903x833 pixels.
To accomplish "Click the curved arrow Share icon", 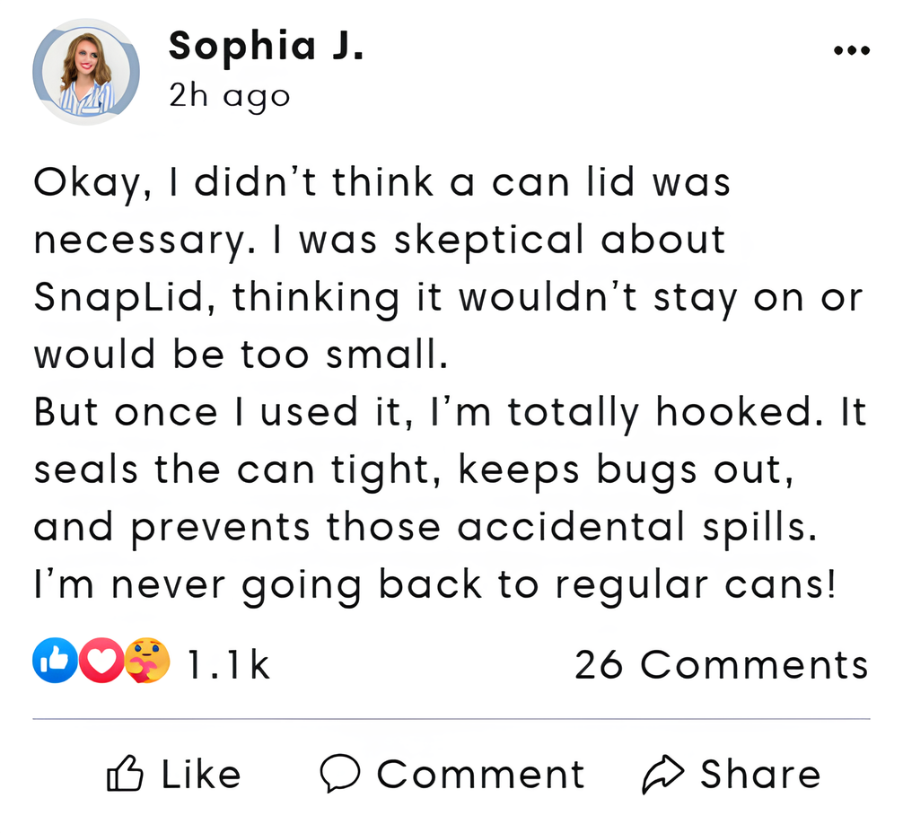I will [x=663, y=776].
